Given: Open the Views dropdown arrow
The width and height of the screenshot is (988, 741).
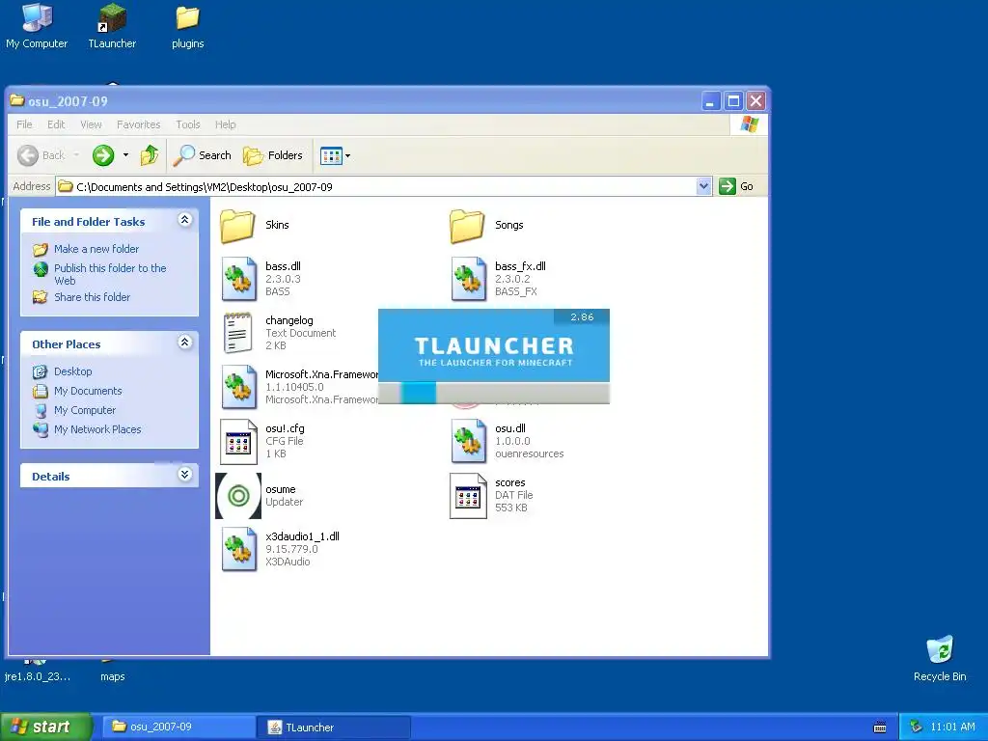Looking at the screenshot, I should [347, 155].
